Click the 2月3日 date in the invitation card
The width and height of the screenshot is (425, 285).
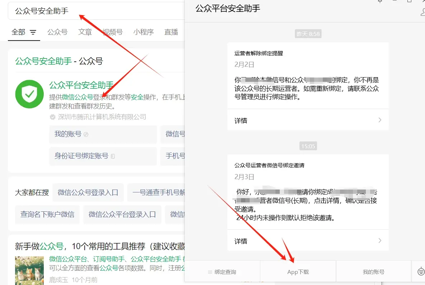(x=244, y=177)
